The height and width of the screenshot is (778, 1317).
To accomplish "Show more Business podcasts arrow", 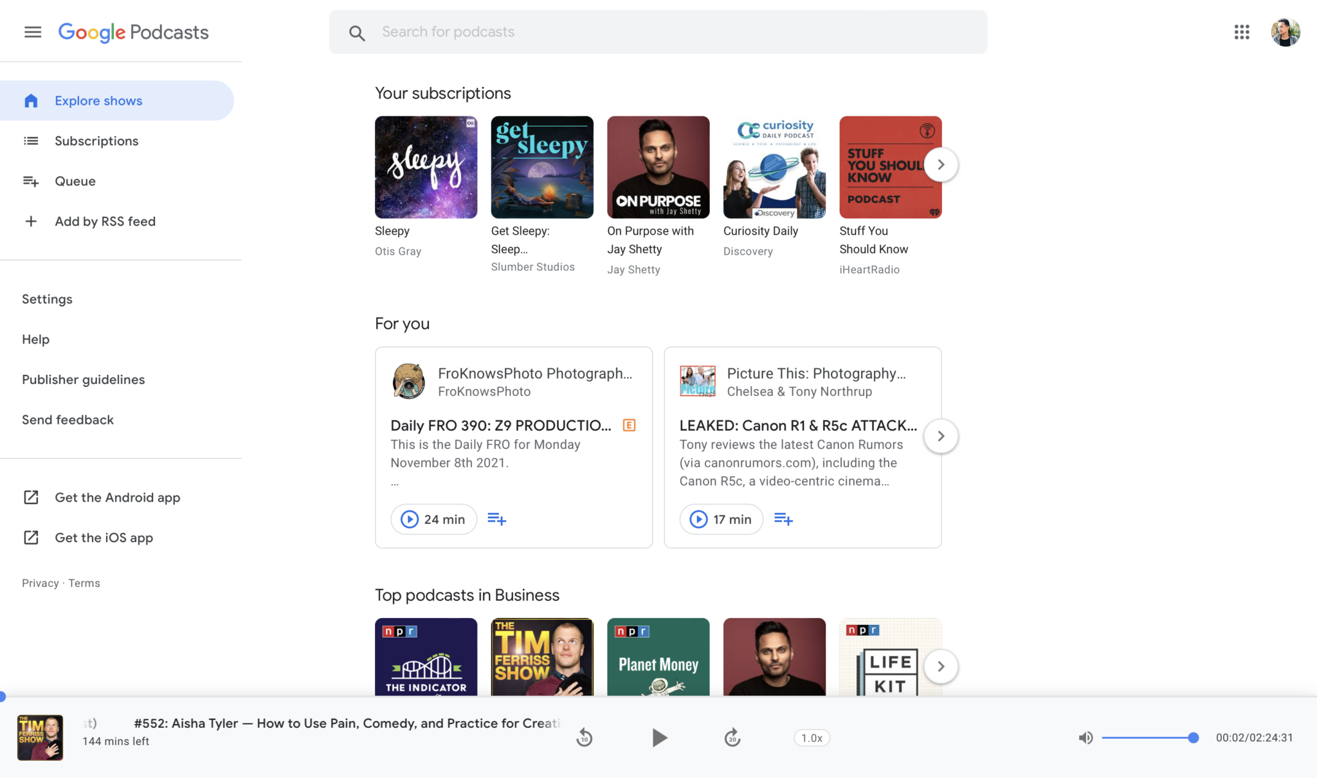I will click(941, 666).
